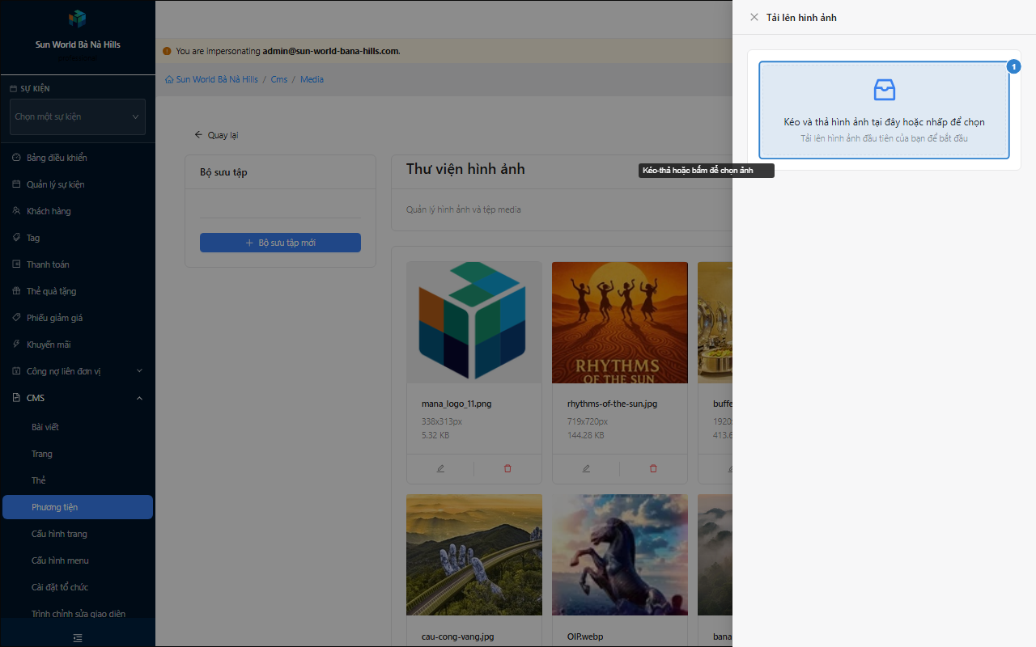Viewport: 1036px width, 647px height.
Task: Delete rhythms-of-the-sun.jpg using the trash icon
Action: [653, 468]
